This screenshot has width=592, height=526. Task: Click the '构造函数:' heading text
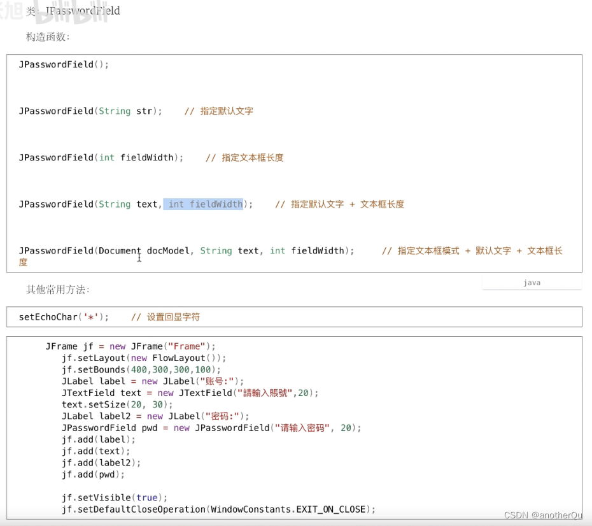[48, 37]
